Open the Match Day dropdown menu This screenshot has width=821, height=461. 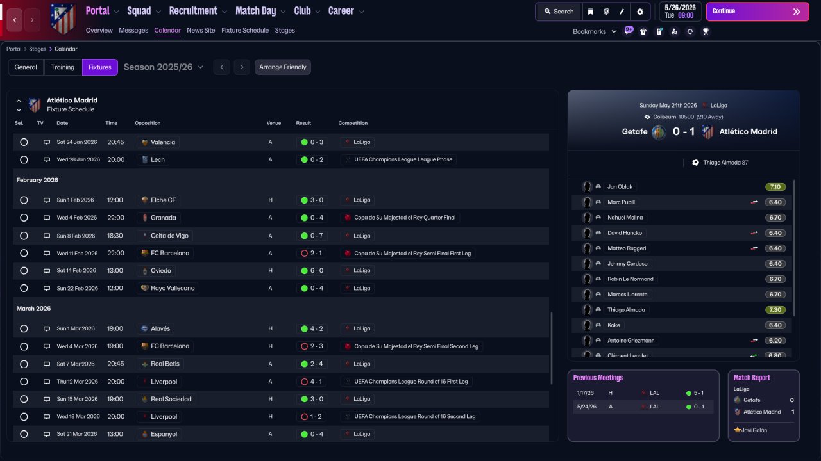pos(261,11)
